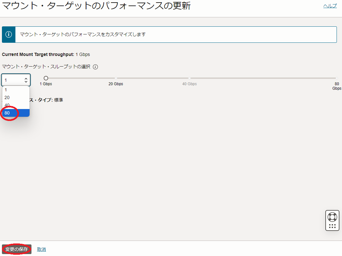Image resolution: width=342 pixels, height=256 pixels.
Task: Choose 20 from the throughput dropdown list
Action: [x=7, y=97]
